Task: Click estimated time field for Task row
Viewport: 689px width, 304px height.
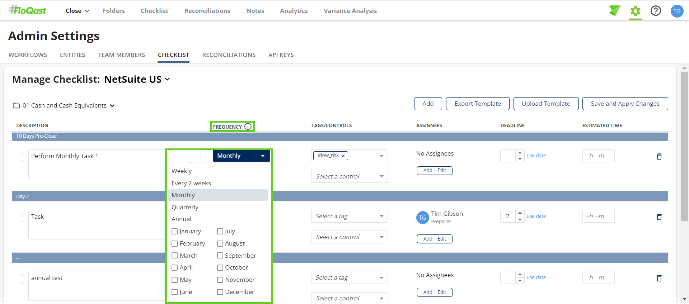Action: [x=598, y=217]
